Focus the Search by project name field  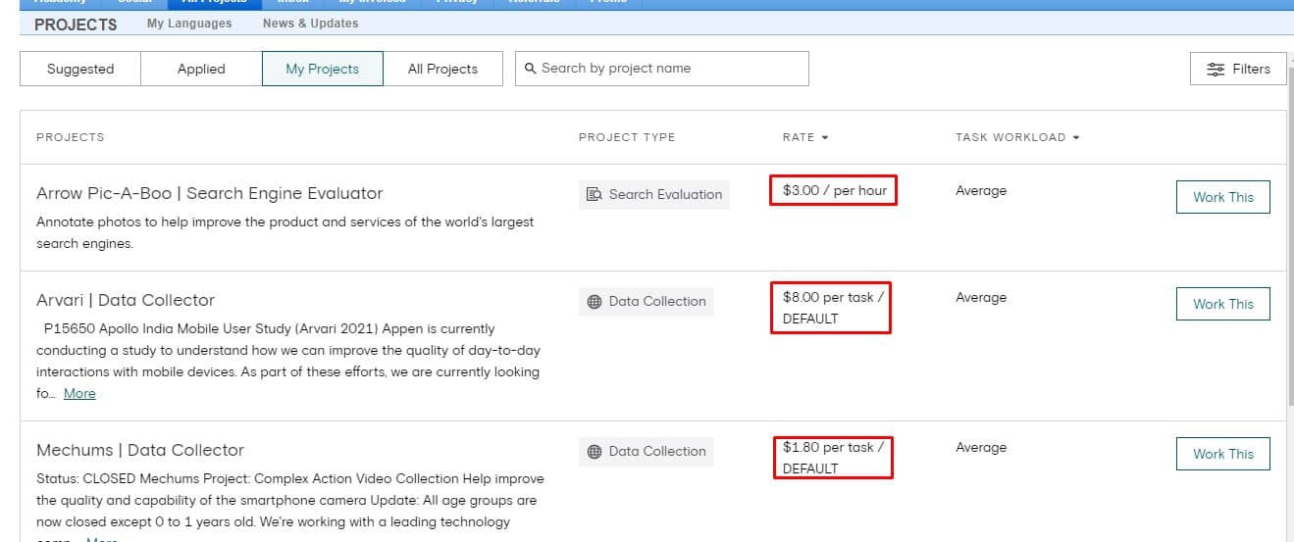[662, 69]
